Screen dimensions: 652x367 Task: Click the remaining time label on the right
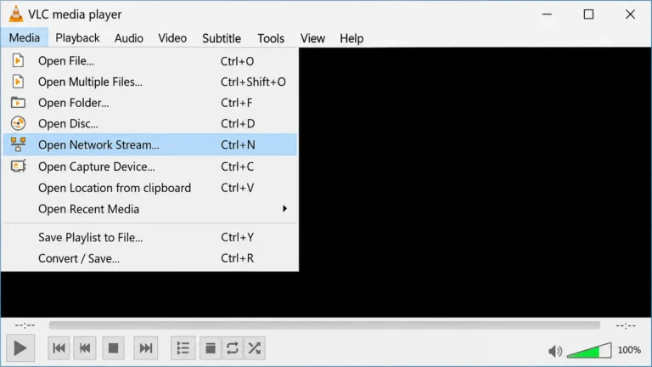click(626, 325)
